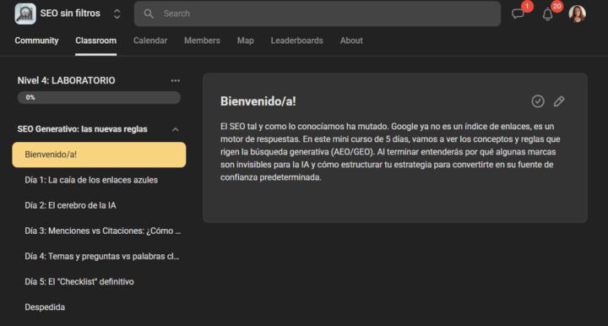608x326 pixels.
Task: Open the Despedida lesson
Action: pyautogui.click(x=45, y=307)
